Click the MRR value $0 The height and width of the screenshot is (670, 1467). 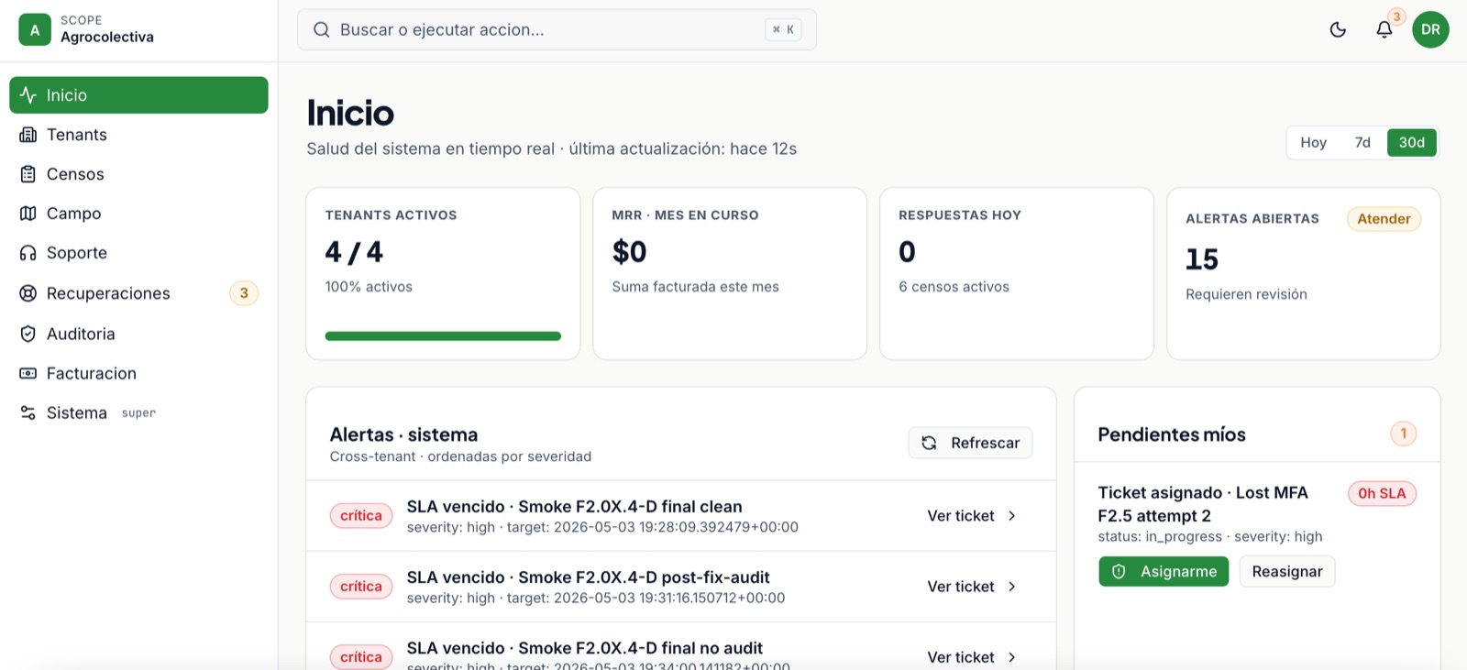coord(629,252)
